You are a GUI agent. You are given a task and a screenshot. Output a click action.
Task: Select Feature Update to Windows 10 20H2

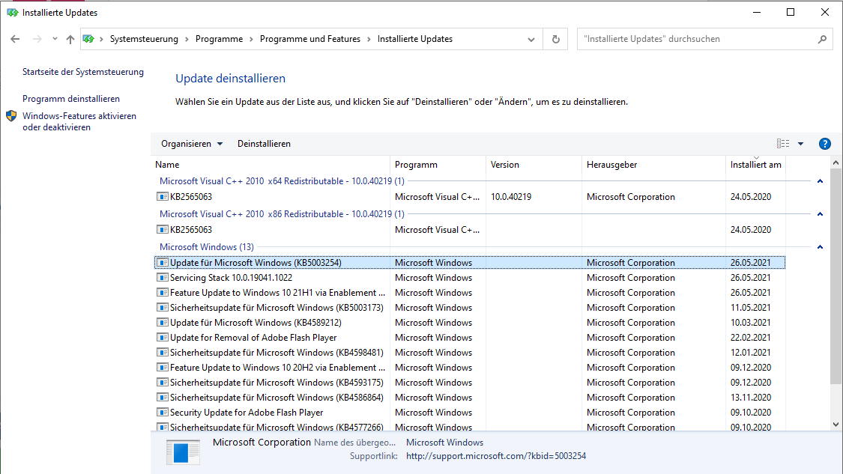coord(469,368)
